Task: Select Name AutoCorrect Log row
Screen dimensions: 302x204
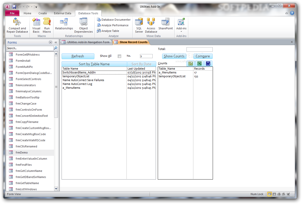Action: point(109,84)
